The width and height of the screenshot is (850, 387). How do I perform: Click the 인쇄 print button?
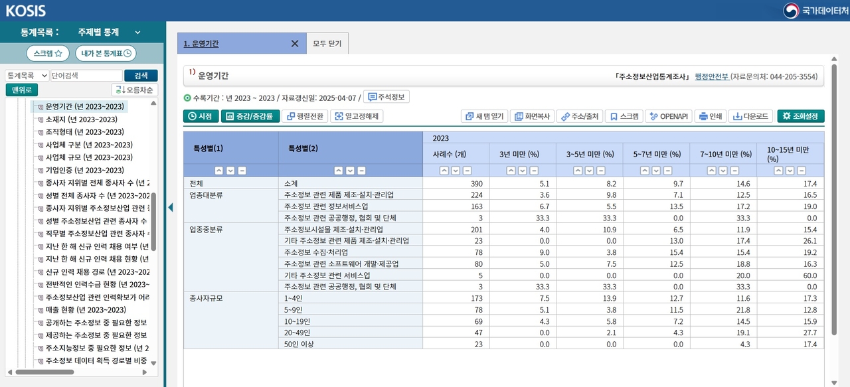coord(711,116)
